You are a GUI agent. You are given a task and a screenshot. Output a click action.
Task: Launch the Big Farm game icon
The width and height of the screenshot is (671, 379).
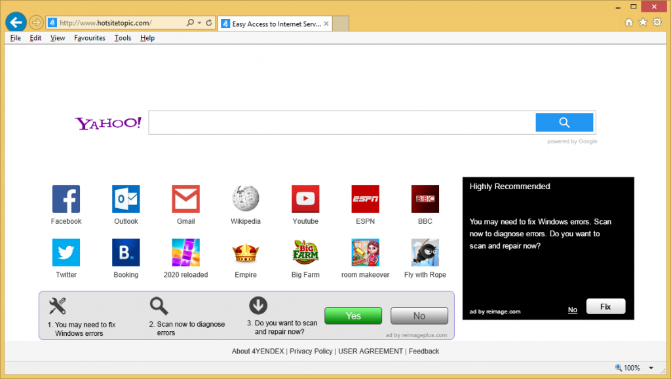click(x=305, y=253)
